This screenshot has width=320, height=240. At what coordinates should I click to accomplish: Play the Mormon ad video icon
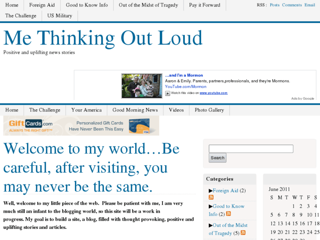[168, 93]
